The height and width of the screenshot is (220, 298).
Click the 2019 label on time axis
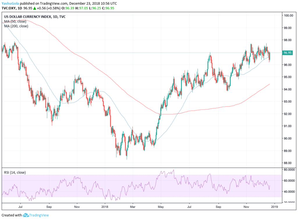(x=274, y=208)
